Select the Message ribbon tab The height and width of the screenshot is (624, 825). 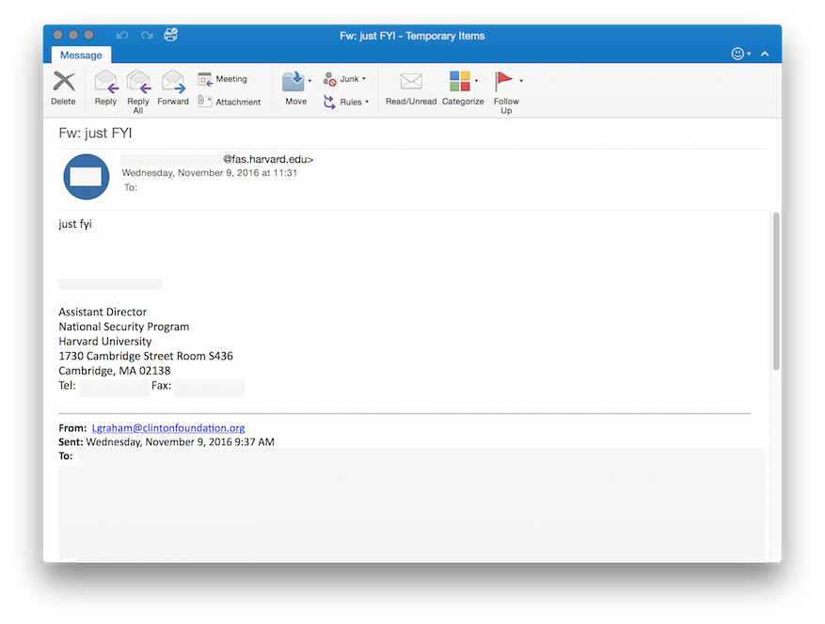click(81, 56)
